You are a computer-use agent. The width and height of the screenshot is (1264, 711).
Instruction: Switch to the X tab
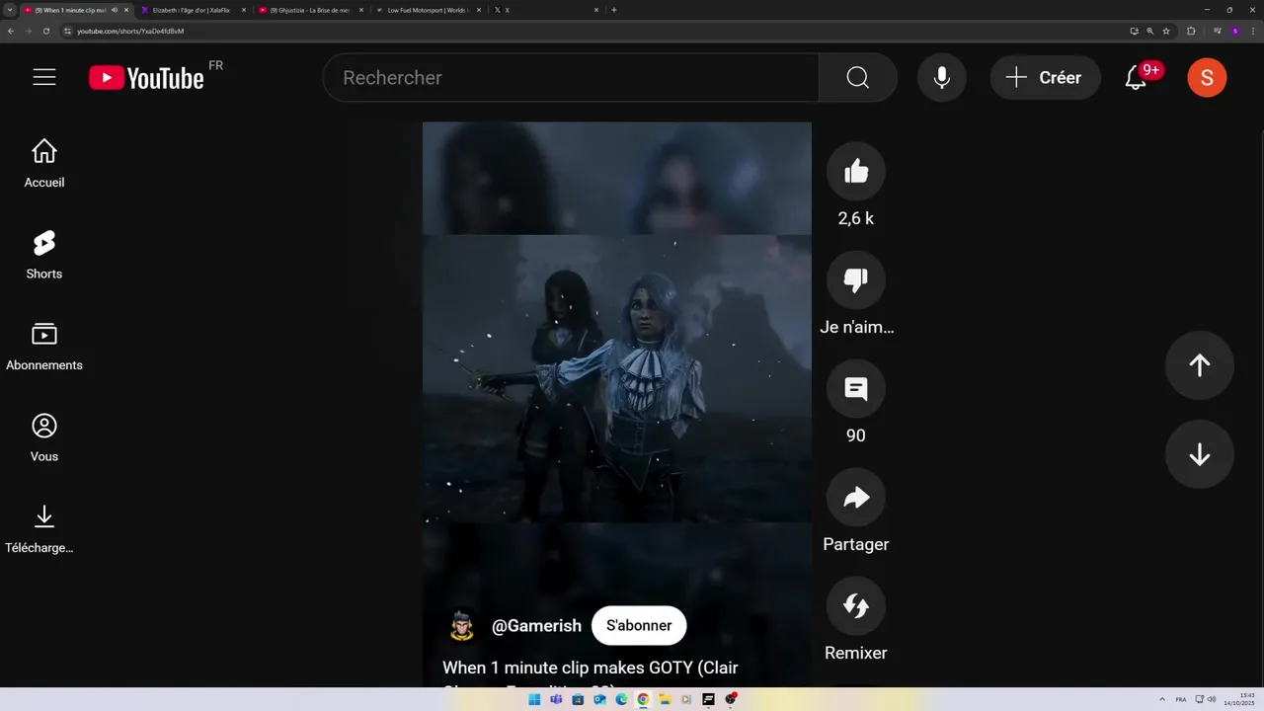tap(545, 10)
